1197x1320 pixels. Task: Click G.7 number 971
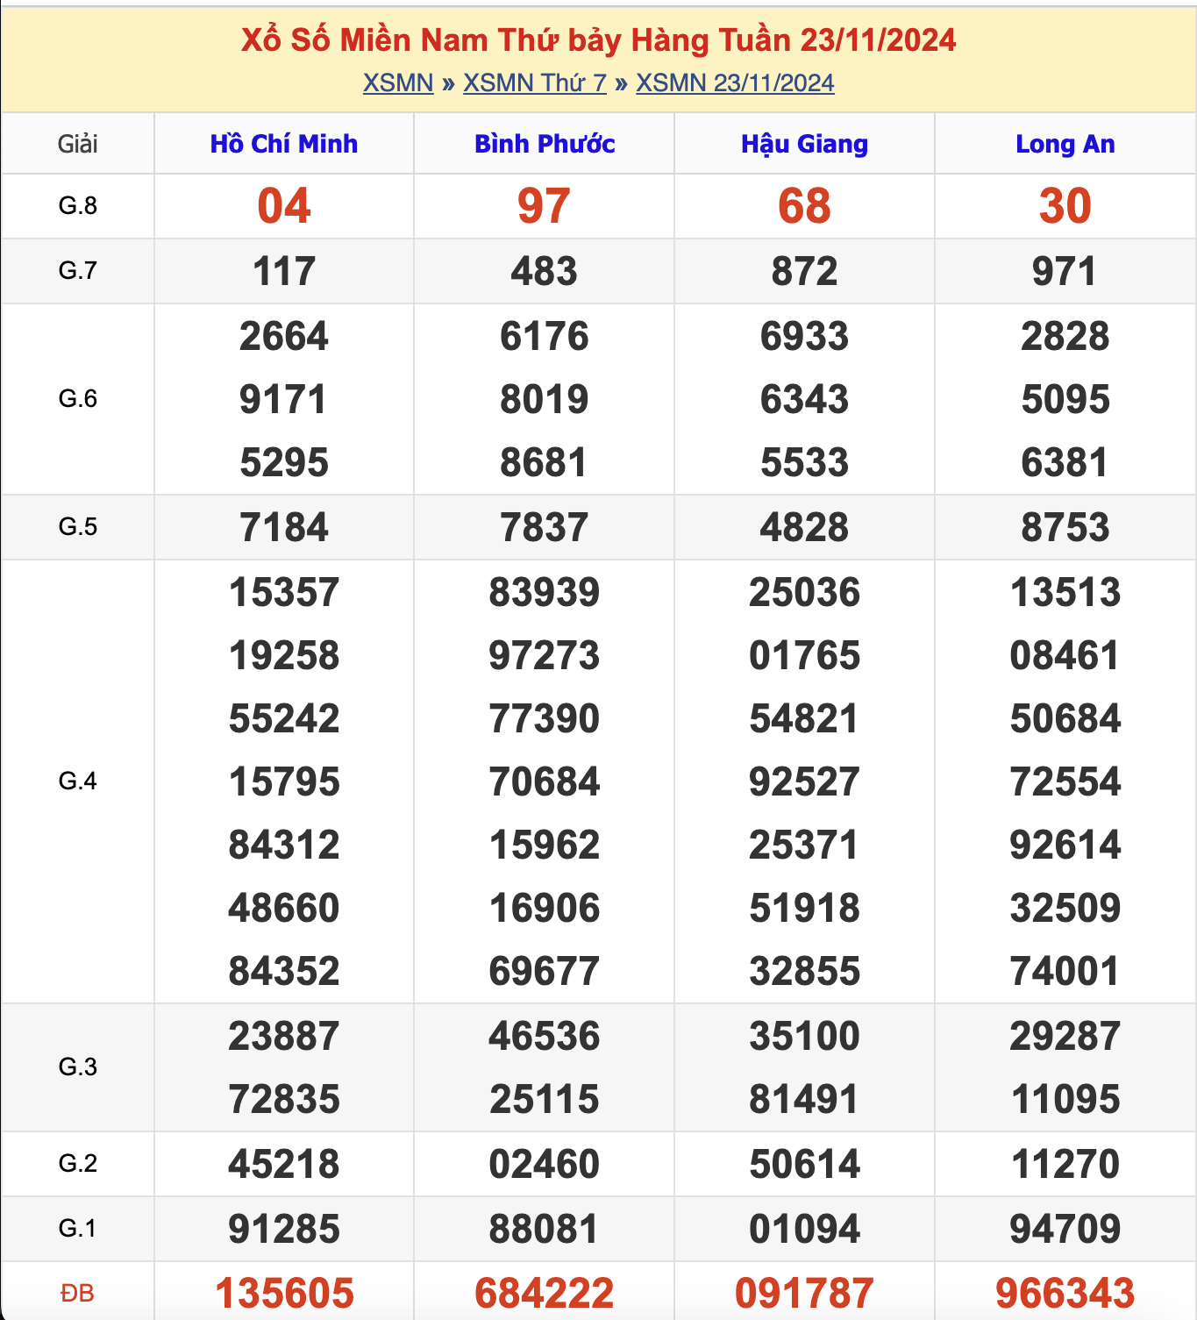point(1065,271)
